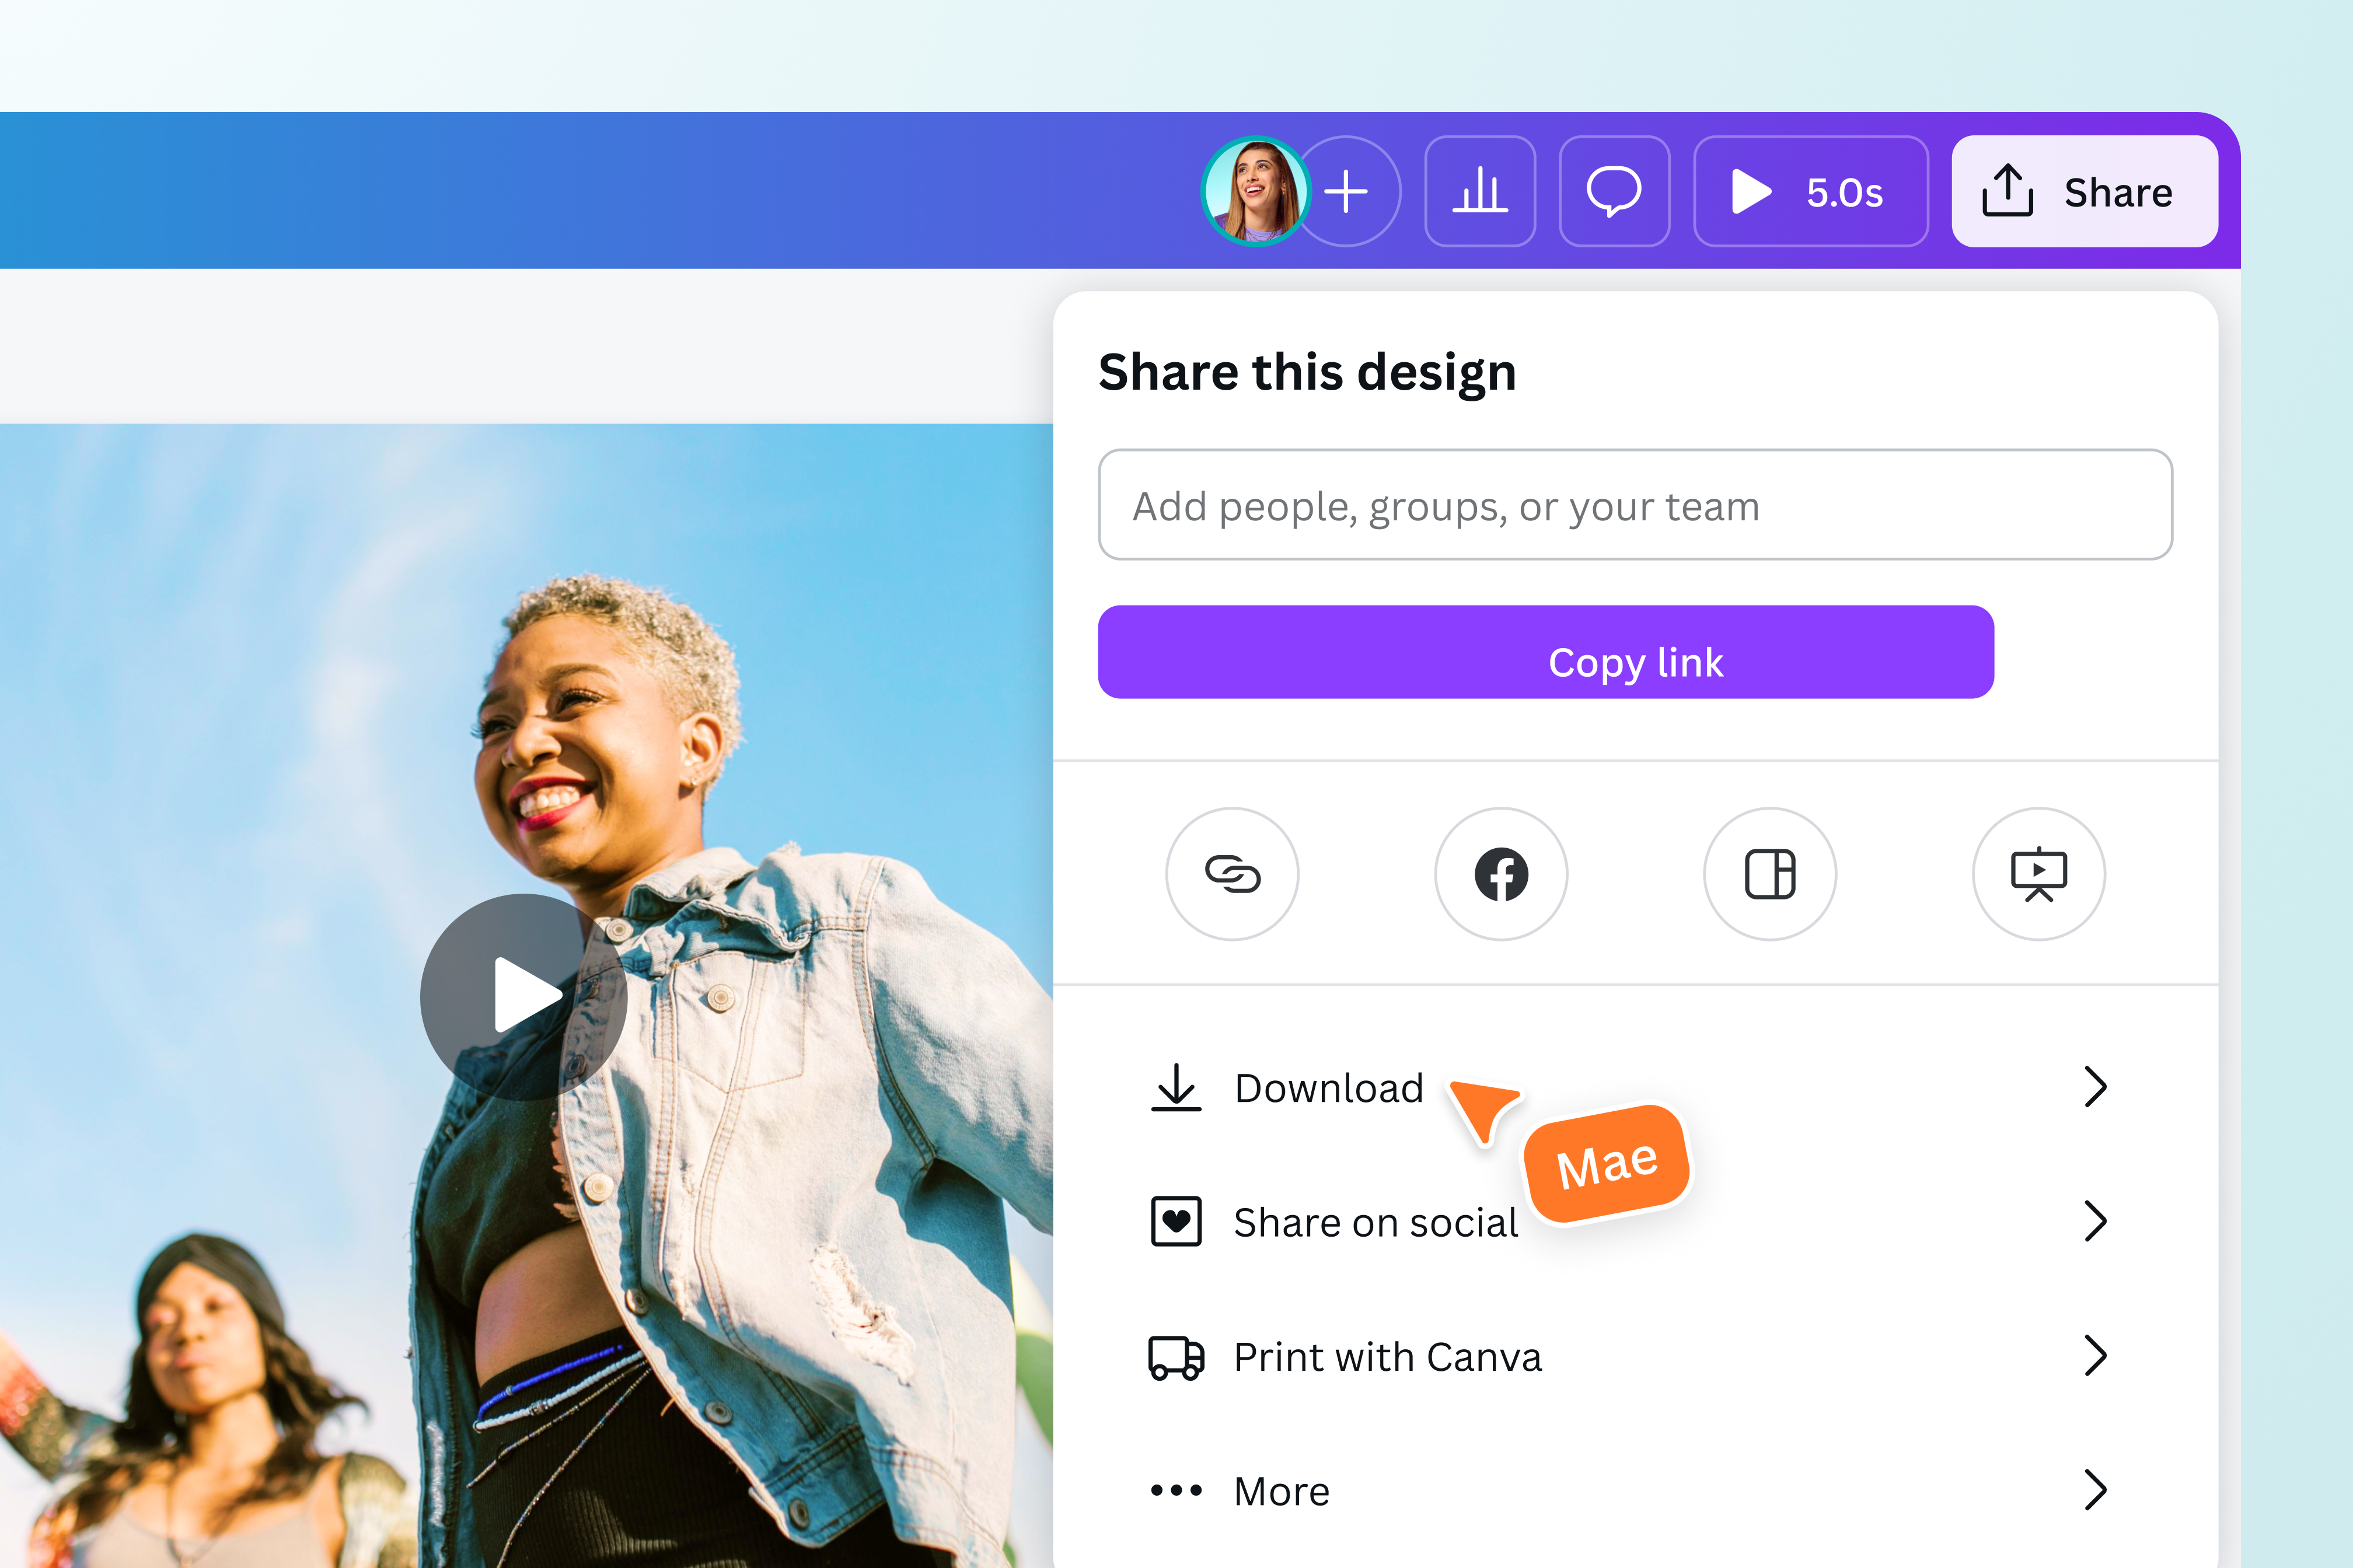
Task: Click the user profile avatar
Action: click(1255, 191)
